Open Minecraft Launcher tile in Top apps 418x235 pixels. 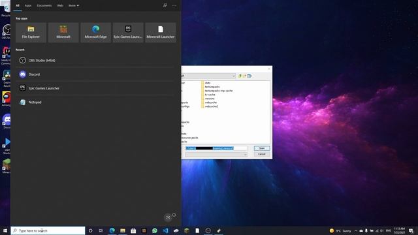[161, 33]
